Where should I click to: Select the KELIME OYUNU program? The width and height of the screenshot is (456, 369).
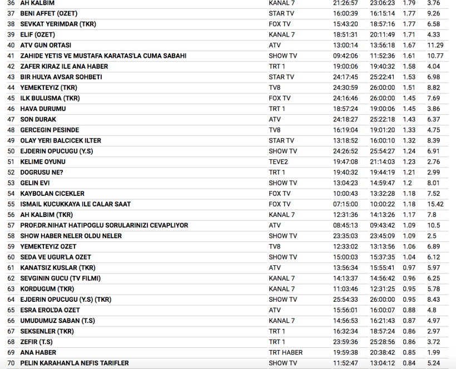(43, 162)
